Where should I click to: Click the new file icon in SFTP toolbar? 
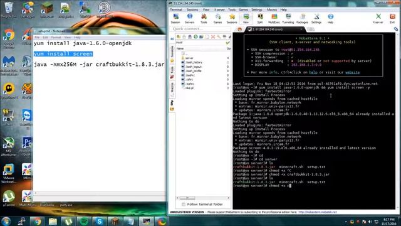tap(207, 37)
